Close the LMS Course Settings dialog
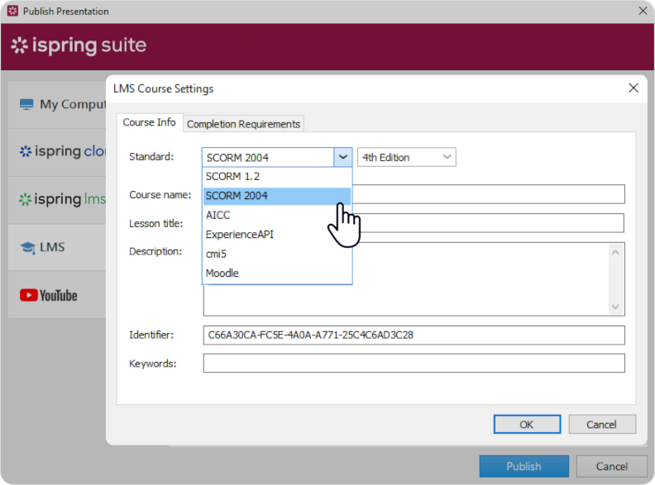 coord(633,88)
